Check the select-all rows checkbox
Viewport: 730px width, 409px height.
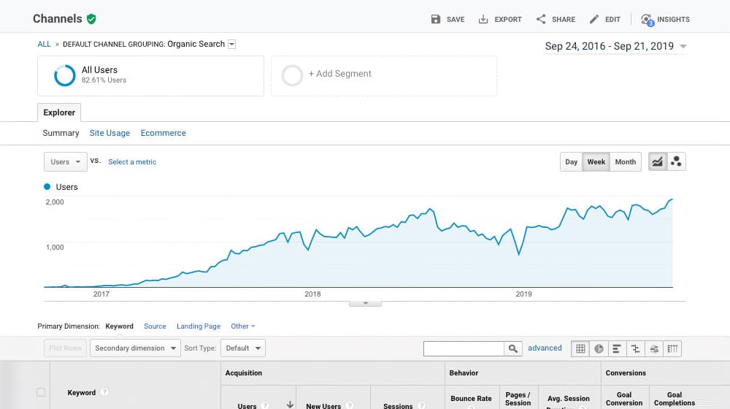click(41, 392)
